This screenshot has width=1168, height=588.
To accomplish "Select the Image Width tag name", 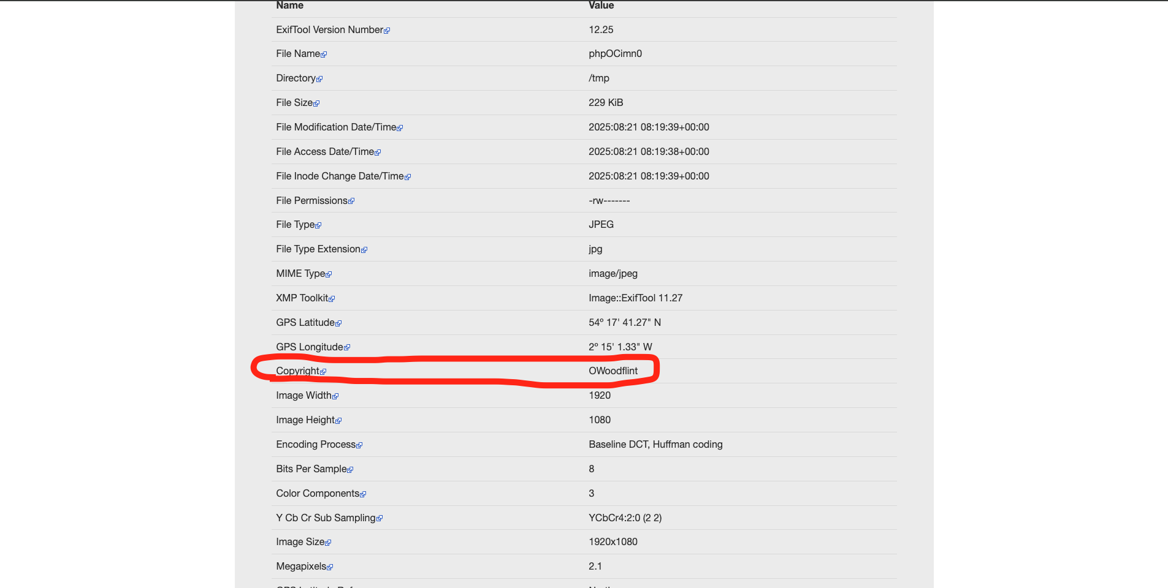I will [x=303, y=395].
